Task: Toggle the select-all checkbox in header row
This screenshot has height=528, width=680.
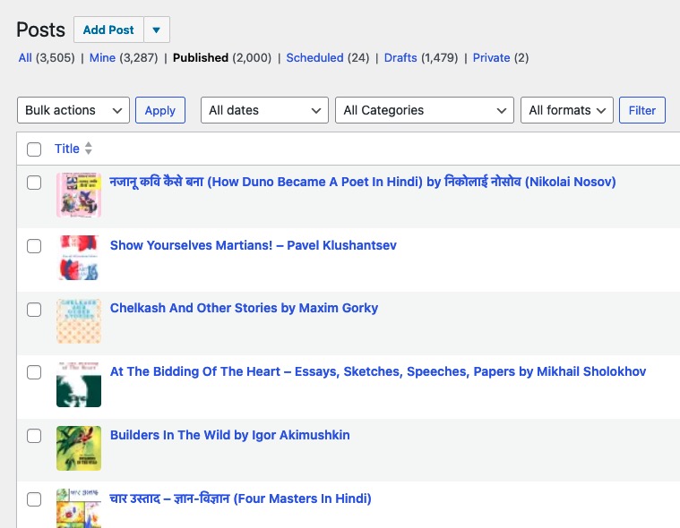Action: point(34,149)
